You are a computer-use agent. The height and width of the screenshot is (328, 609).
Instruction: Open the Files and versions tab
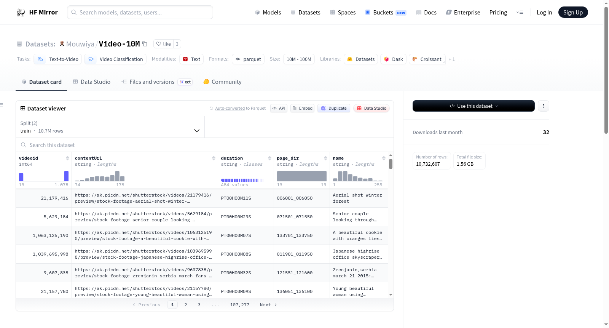(x=157, y=82)
